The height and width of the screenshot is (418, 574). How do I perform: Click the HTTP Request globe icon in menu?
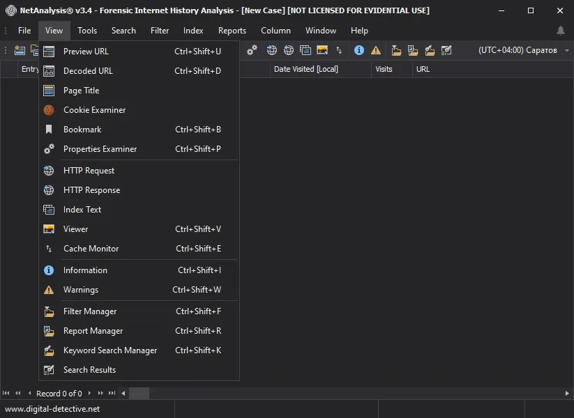[49, 171]
